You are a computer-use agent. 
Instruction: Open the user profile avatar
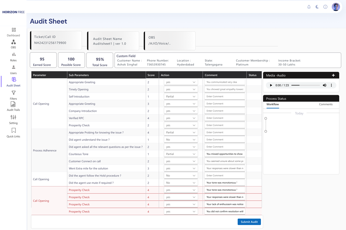click(x=336, y=7)
